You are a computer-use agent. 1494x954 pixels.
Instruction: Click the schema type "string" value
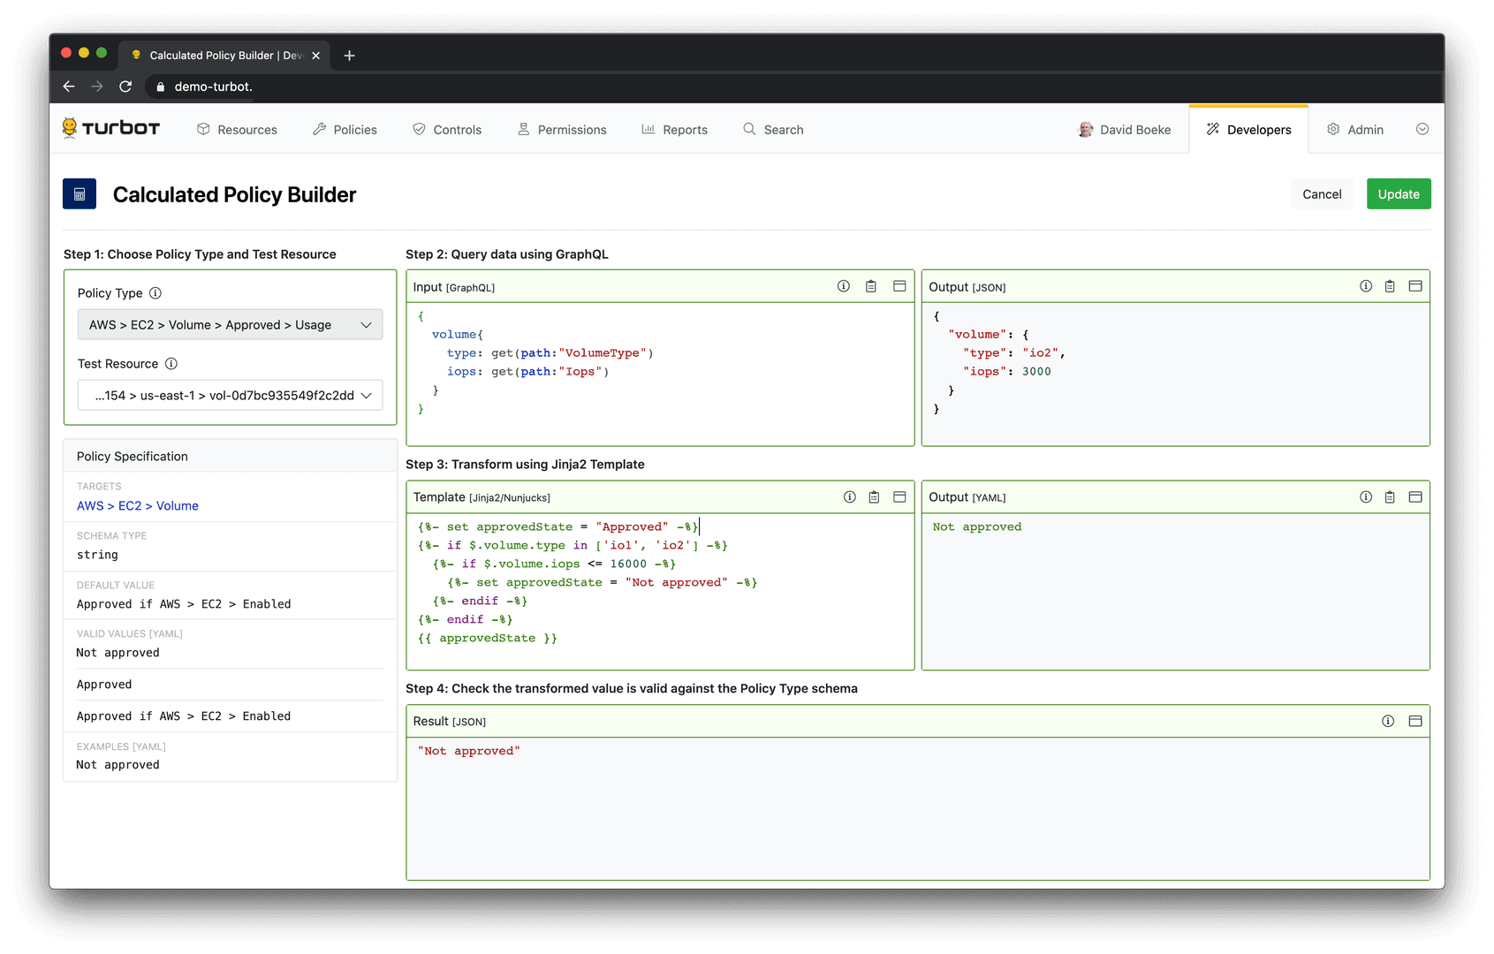97,555
